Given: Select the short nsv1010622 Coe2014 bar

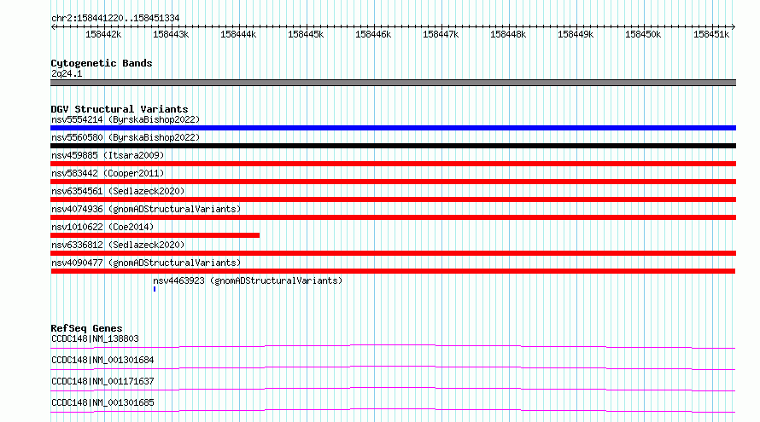Looking at the screenshot, I should click(155, 235).
